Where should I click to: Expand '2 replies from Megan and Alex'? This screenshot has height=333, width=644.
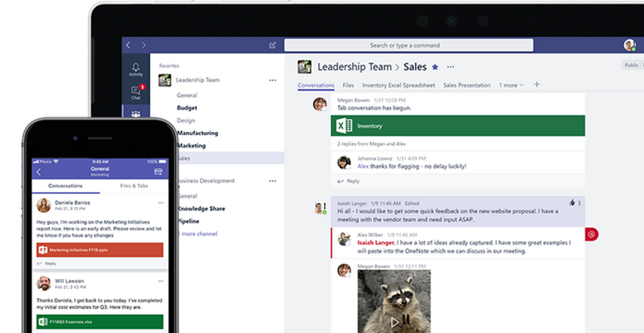pos(371,144)
